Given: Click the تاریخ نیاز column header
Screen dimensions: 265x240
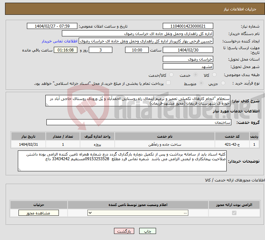Looking at the screenshot, I should click(x=28, y=136).
